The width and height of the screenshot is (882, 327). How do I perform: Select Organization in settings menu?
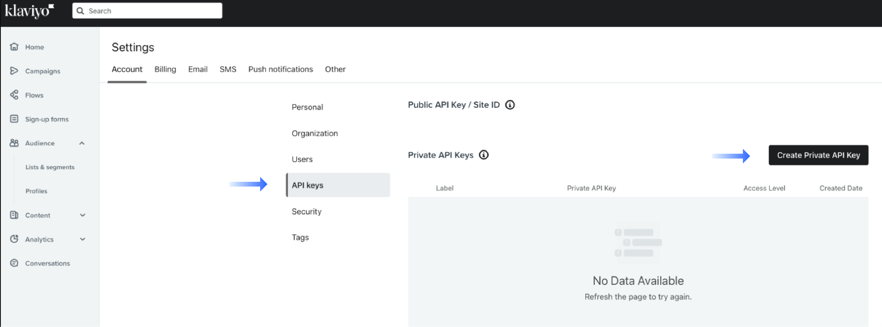[314, 134]
